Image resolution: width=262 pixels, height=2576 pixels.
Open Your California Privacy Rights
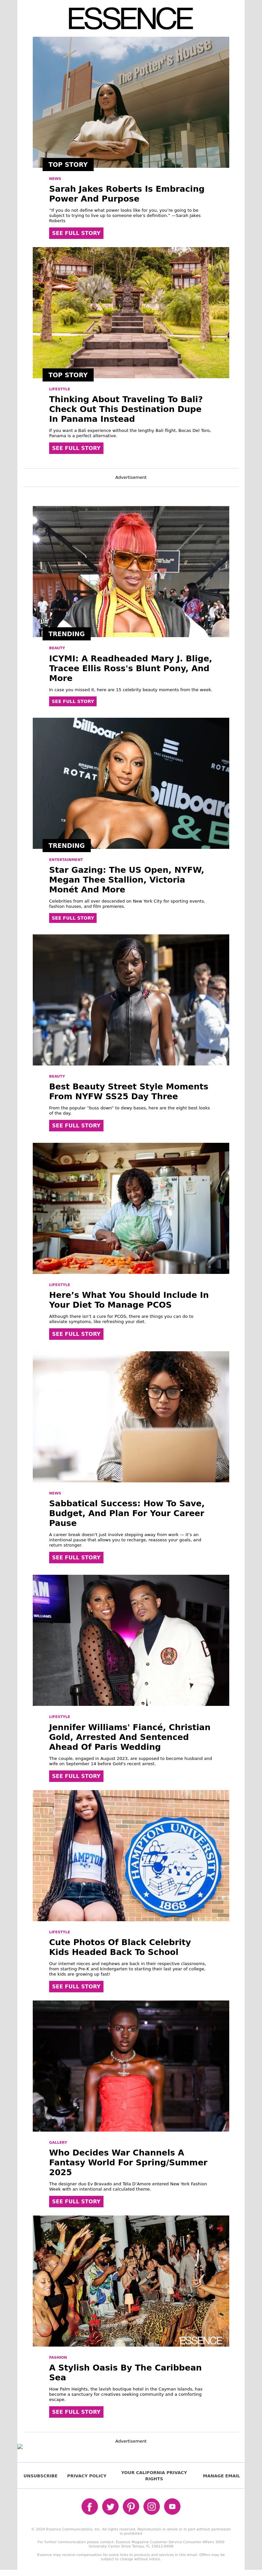point(154,2475)
